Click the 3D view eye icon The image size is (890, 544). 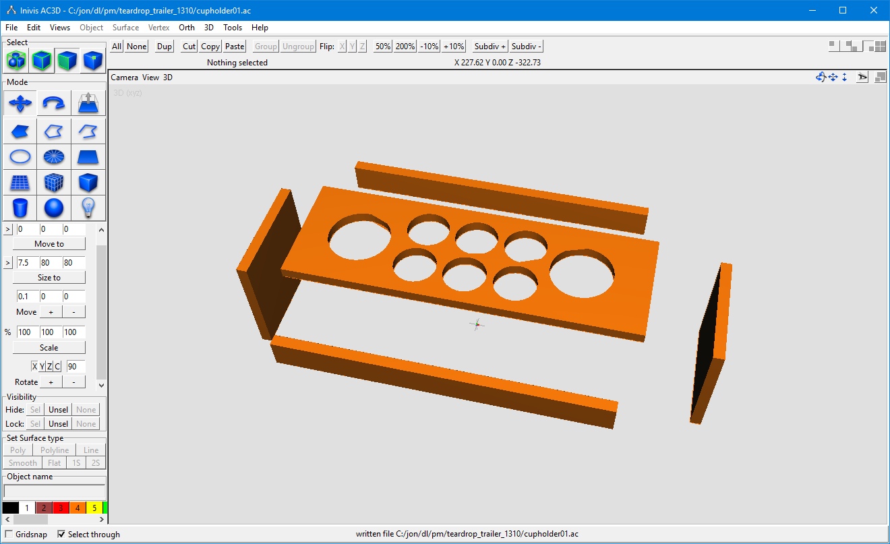tap(862, 78)
